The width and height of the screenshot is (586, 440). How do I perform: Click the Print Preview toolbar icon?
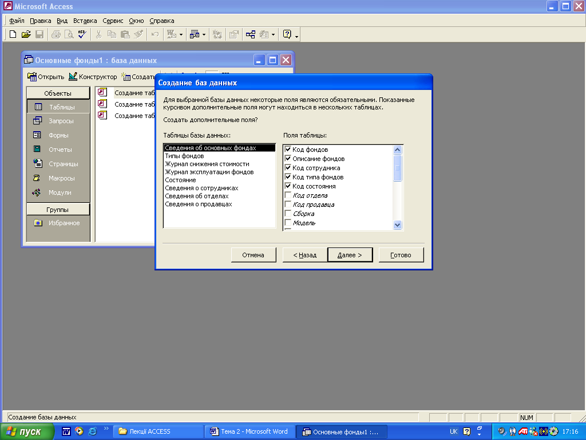tap(69, 34)
